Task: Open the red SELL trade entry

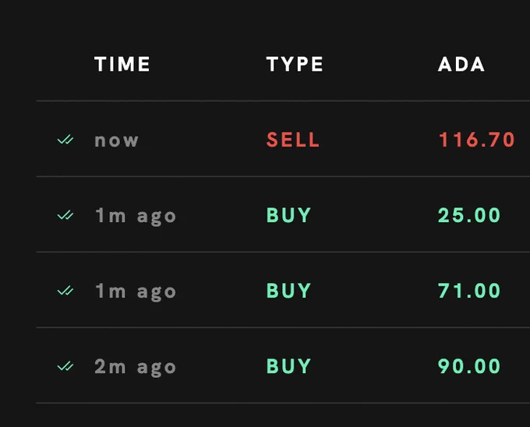Action: 293,139
